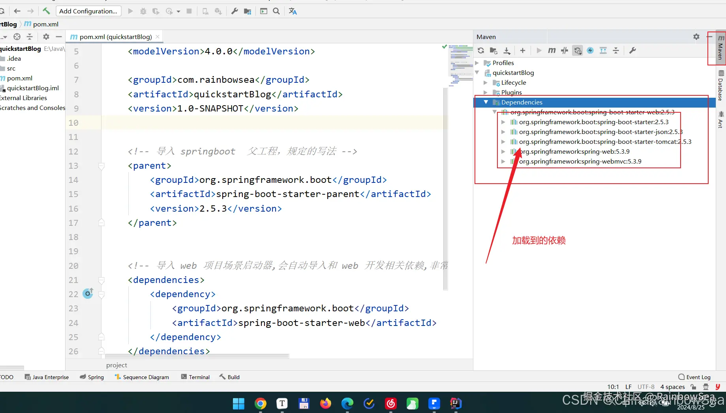Open the Build tool window
Viewport: 726px width, 413px height.
click(x=230, y=377)
